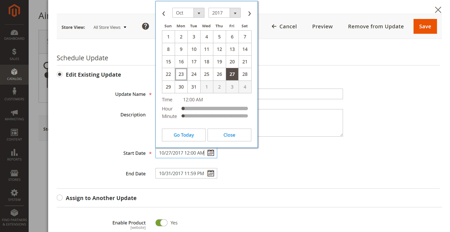Viewport: 450px width, 232px height.
Task: Click the orange Save button
Action: tap(425, 26)
